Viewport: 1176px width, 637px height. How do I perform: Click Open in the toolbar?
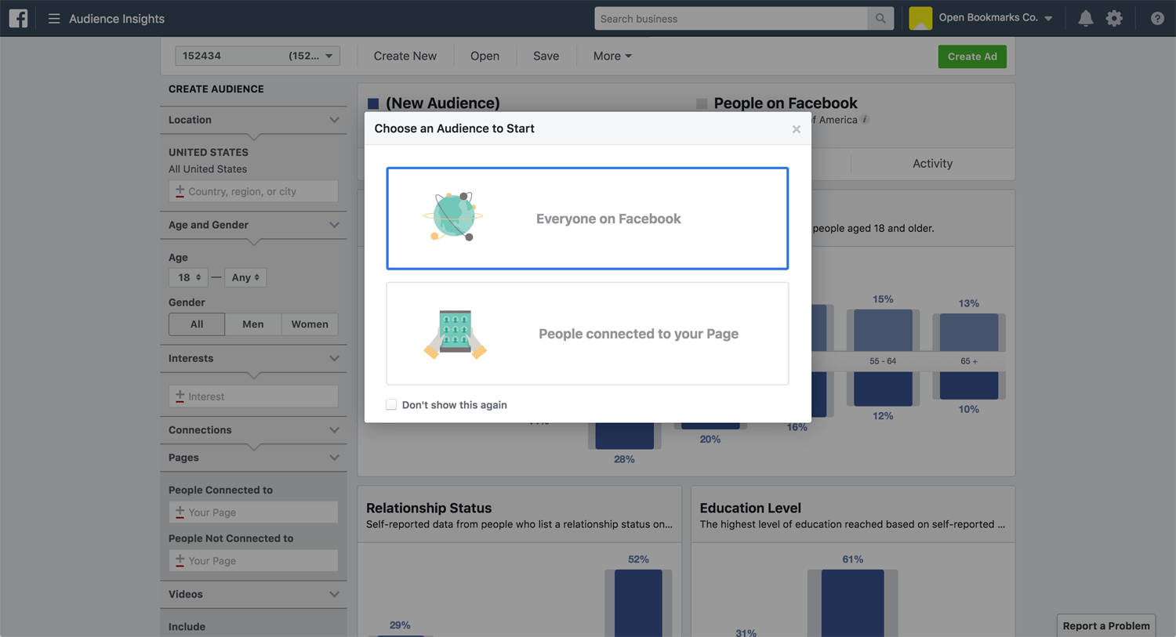point(485,56)
